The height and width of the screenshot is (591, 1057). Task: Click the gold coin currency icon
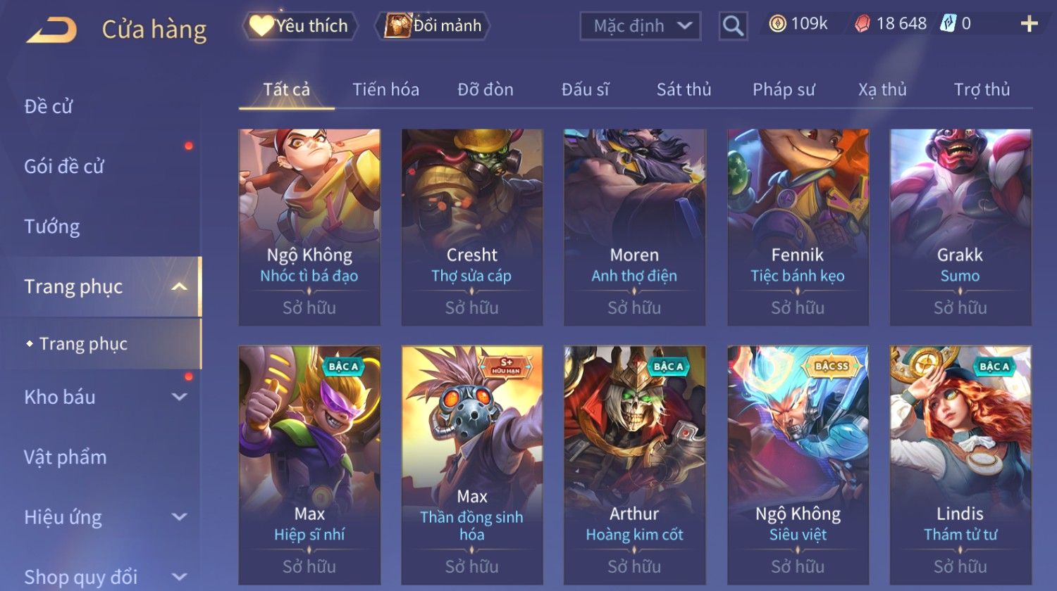[777, 25]
